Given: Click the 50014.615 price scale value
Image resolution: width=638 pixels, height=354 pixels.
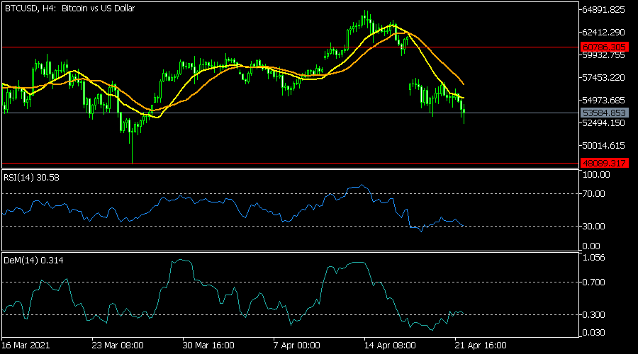Looking at the screenshot, I should click(604, 146).
